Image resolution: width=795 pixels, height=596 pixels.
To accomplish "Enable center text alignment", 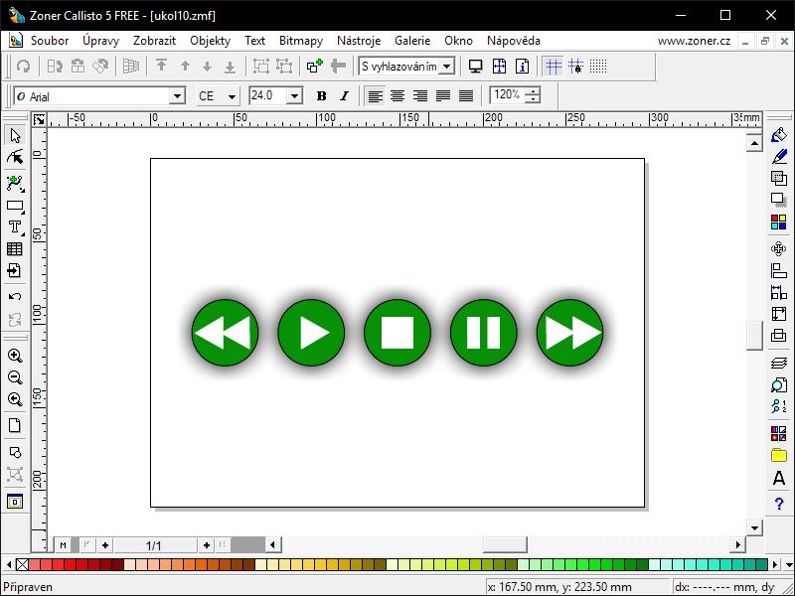I will click(x=397, y=95).
